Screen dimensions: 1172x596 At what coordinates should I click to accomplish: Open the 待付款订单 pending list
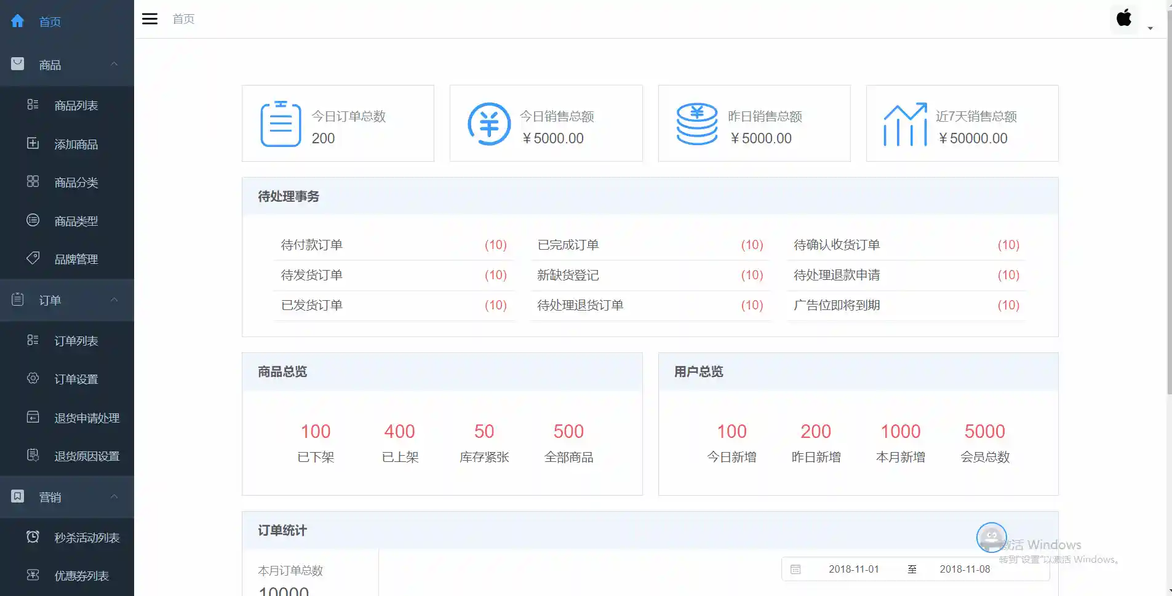311,245
